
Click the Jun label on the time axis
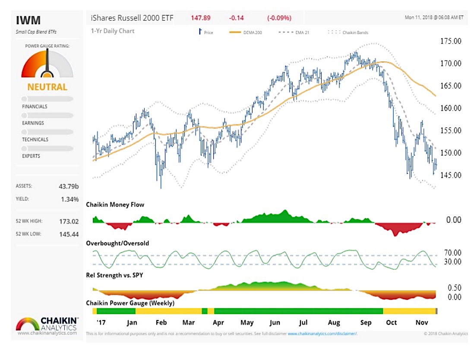[275, 323]
